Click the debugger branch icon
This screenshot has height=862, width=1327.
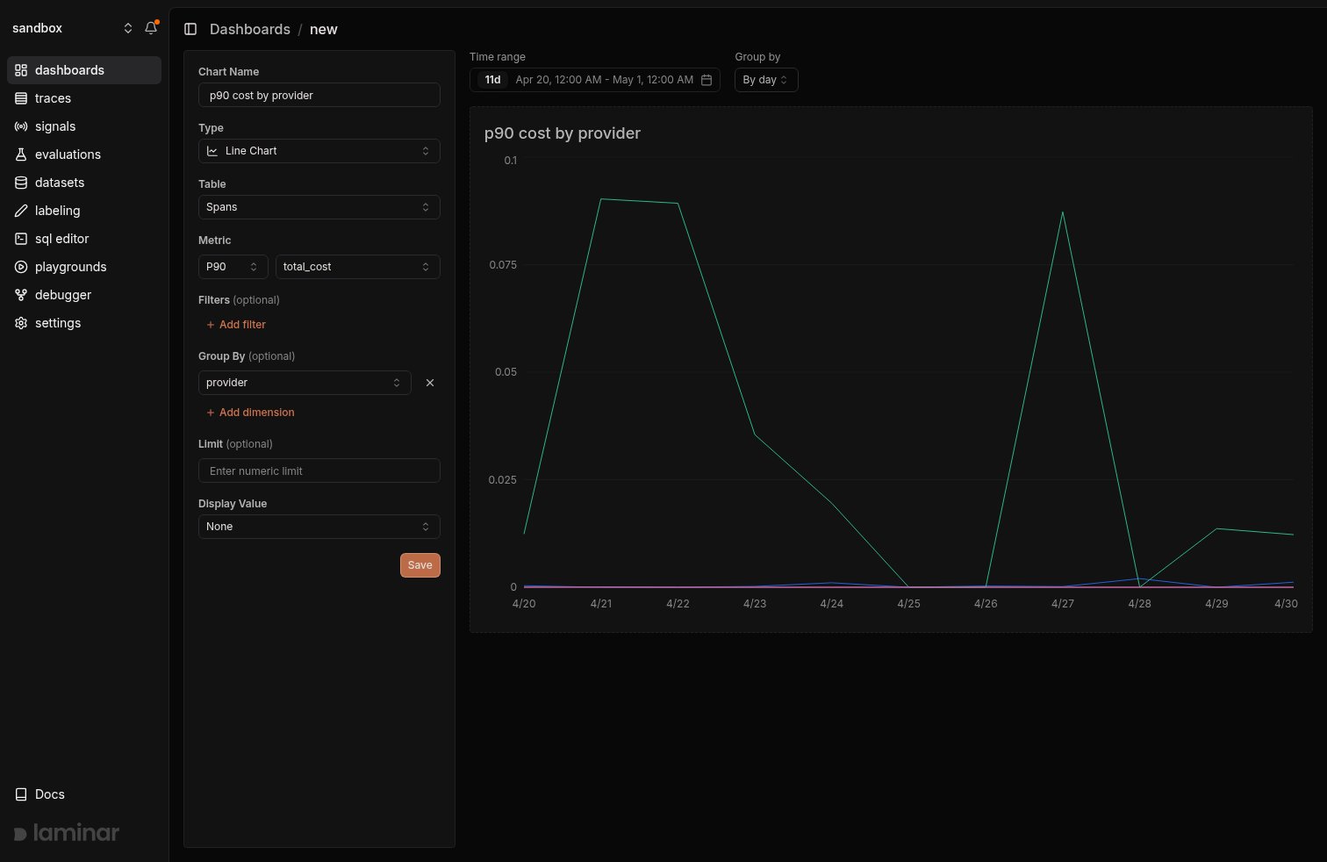tap(21, 295)
